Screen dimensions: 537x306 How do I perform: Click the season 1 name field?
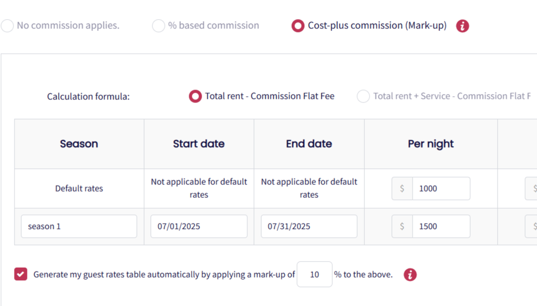coord(79,226)
